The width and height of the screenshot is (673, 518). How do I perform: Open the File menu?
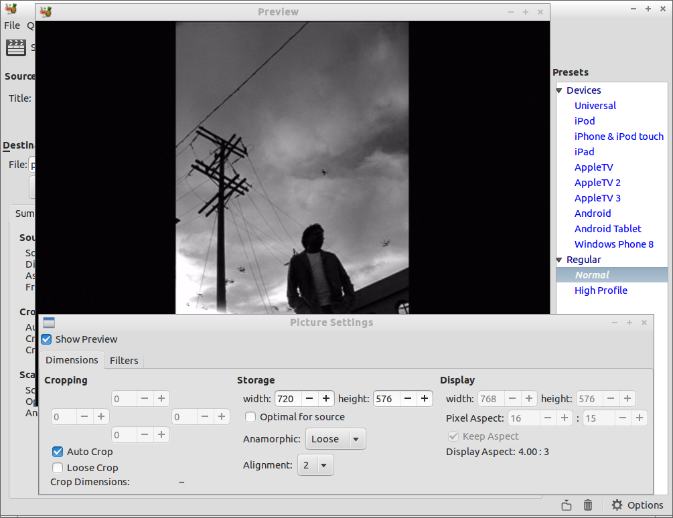click(x=12, y=25)
